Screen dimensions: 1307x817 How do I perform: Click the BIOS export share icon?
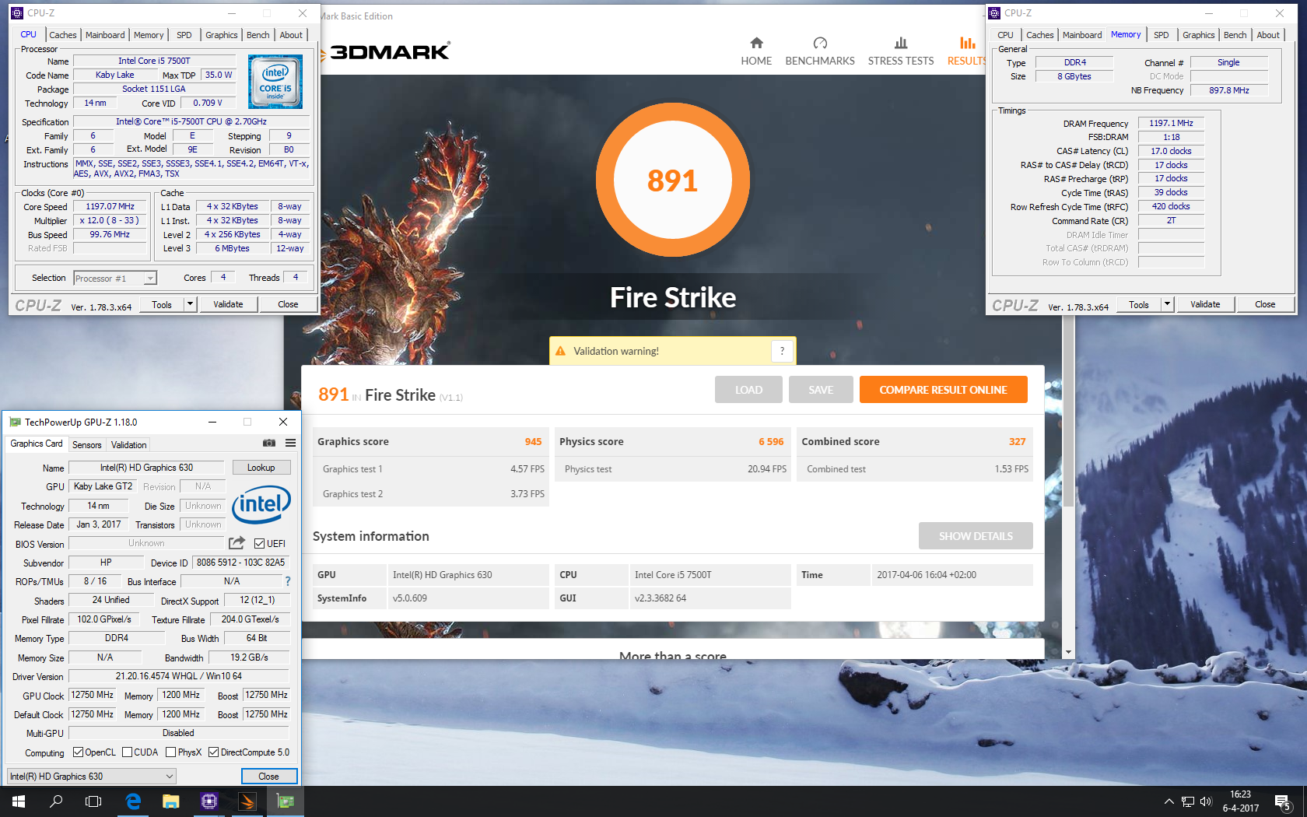coord(237,543)
